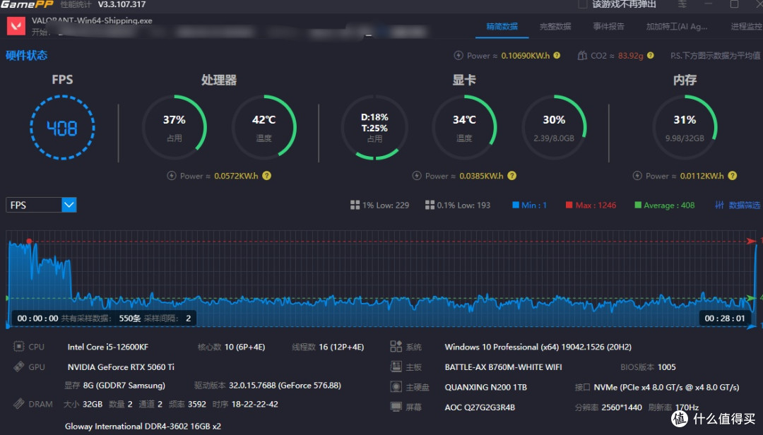Viewport: 763px width, 435px height.
Task: Click the total Power lightning icon
Action: tap(459, 56)
